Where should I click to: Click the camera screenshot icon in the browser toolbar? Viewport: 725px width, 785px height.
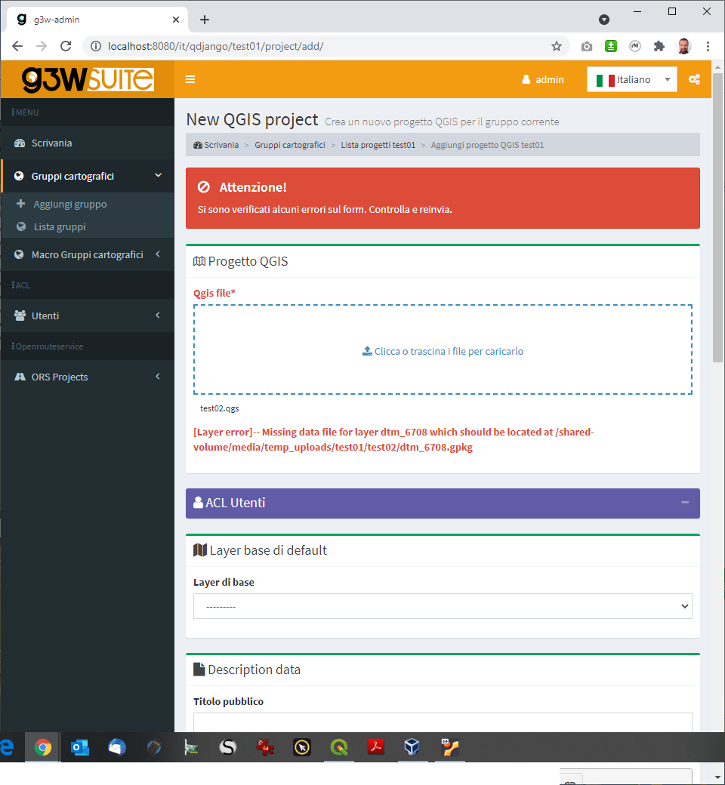[586, 46]
